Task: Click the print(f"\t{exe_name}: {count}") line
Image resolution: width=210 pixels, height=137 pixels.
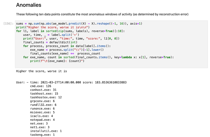Action: pyautogui.click(x=58, y=61)
